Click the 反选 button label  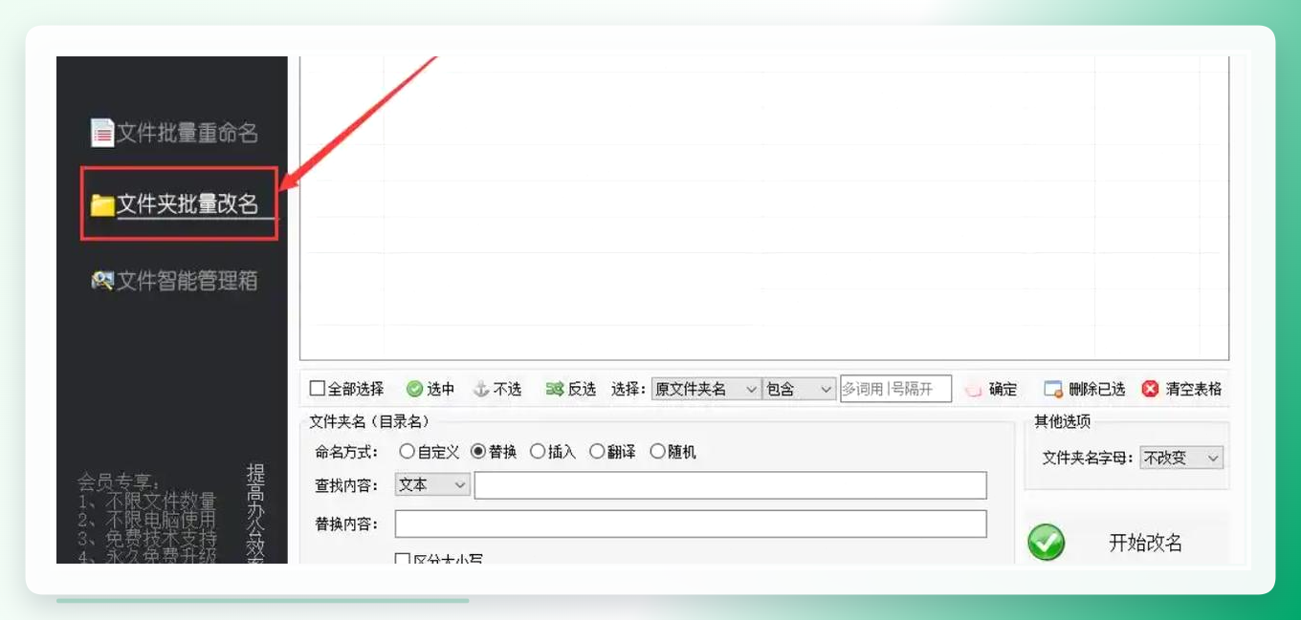582,389
